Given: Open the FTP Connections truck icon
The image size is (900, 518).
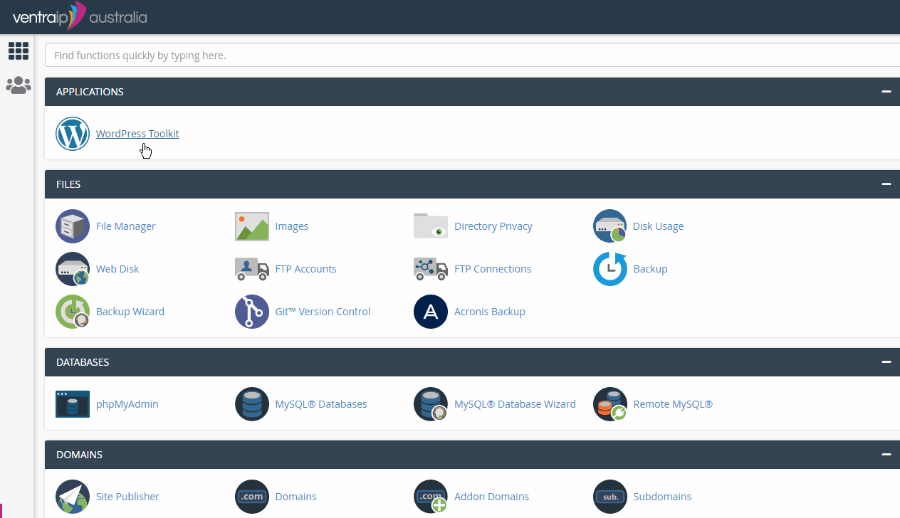Looking at the screenshot, I should (x=431, y=269).
